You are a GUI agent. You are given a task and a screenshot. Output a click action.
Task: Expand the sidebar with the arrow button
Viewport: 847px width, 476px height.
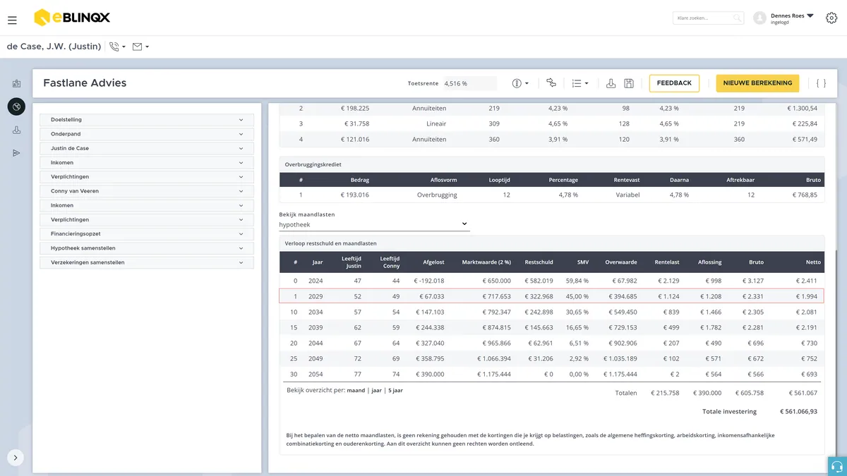pyautogui.click(x=16, y=458)
